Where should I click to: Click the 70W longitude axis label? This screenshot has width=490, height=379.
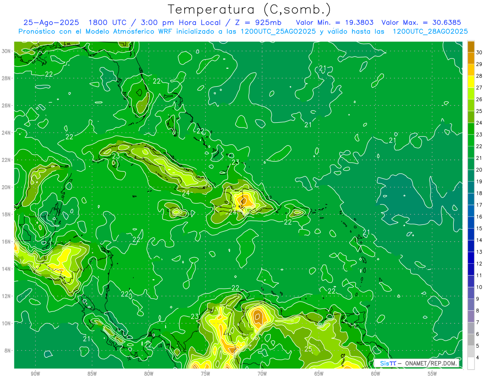click(262, 374)
